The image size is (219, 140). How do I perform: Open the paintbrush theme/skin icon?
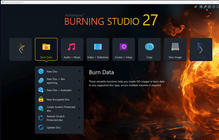click(205, 7)
